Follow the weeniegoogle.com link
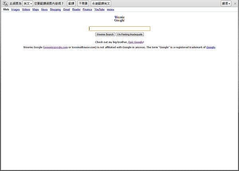 [56, 47]
